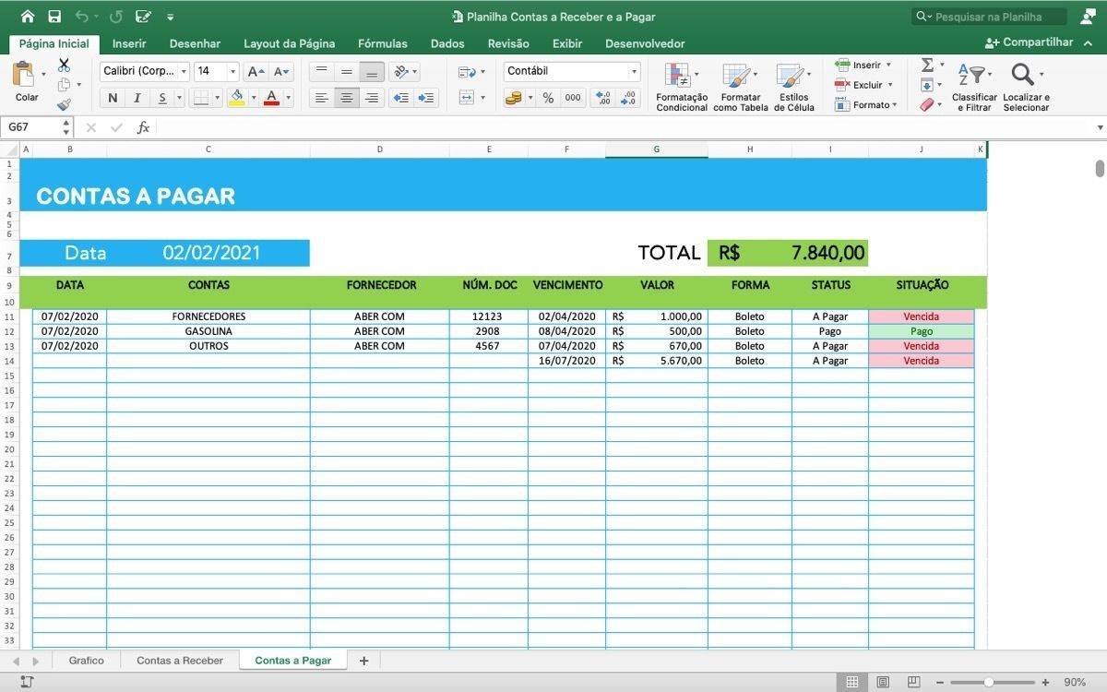The width and height of the screenshot is (1107, 692).
Task: Open Classificar e Filtrar
Action: point(974,87)
